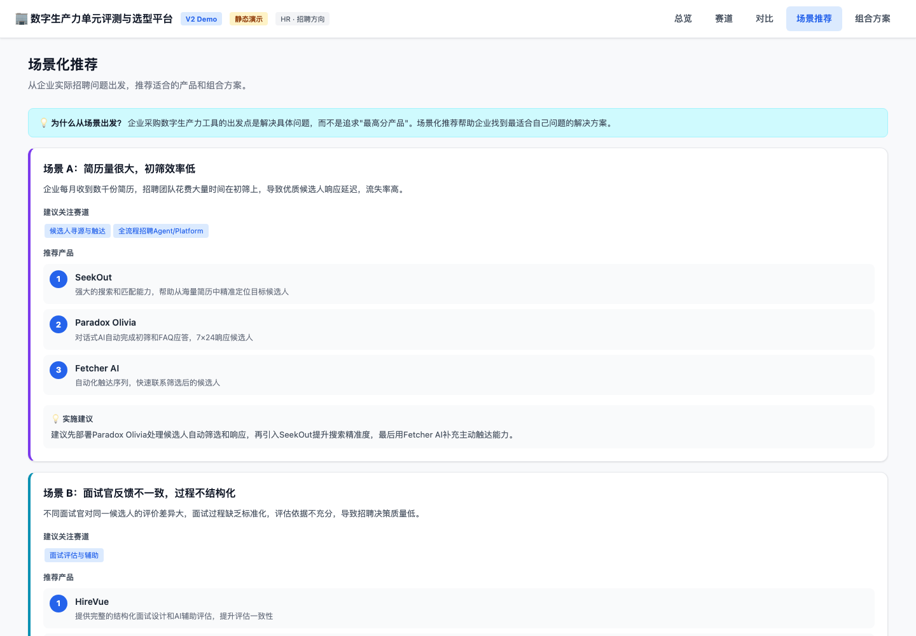The width and height of the screenshot is (916, 636).
Task: Open the 组合方案 tab
Action: (x=873, y=18)
